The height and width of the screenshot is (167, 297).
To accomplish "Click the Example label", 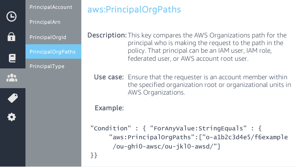I will [109, 108].
